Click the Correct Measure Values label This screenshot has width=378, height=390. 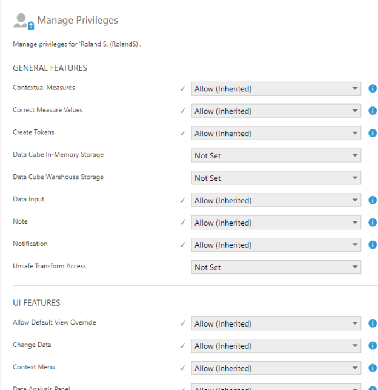47,110
